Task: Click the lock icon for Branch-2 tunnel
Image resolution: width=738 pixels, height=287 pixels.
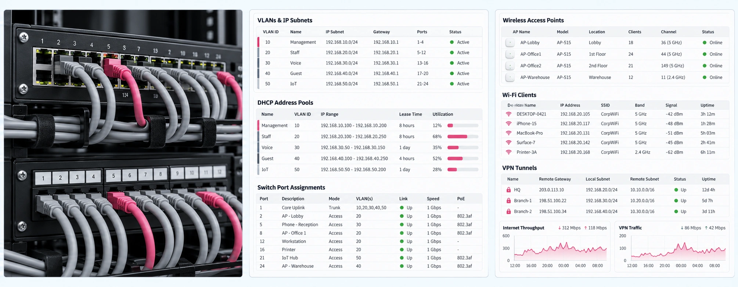Action: coord(508,211)
